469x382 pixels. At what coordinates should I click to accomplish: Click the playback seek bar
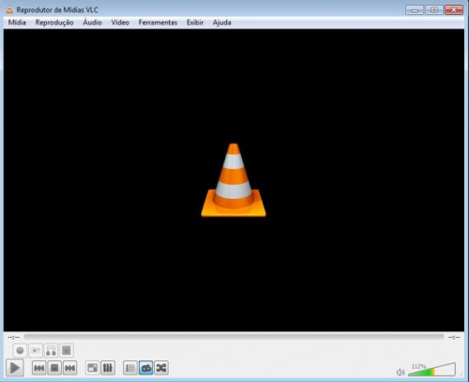tap(234, 337)
